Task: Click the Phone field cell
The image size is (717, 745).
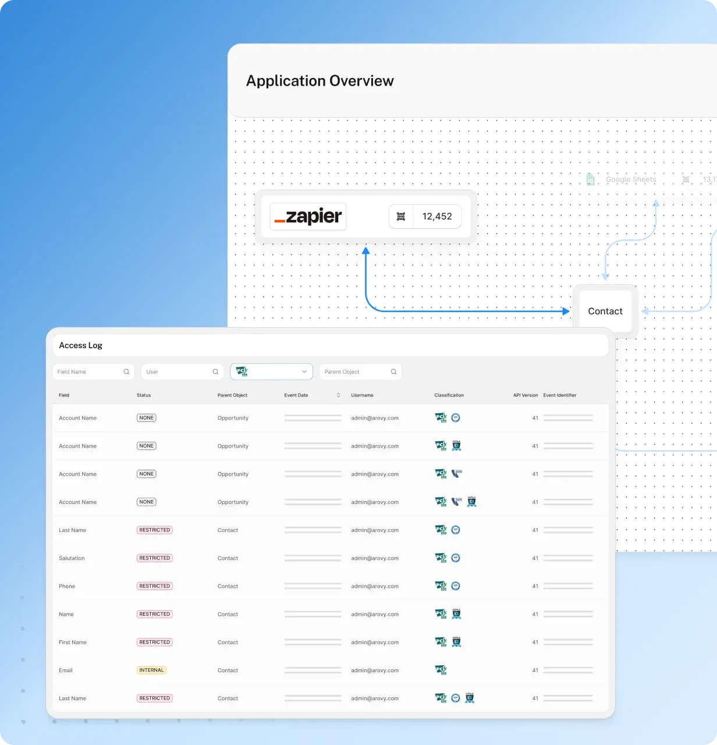Action: [67, 586]
